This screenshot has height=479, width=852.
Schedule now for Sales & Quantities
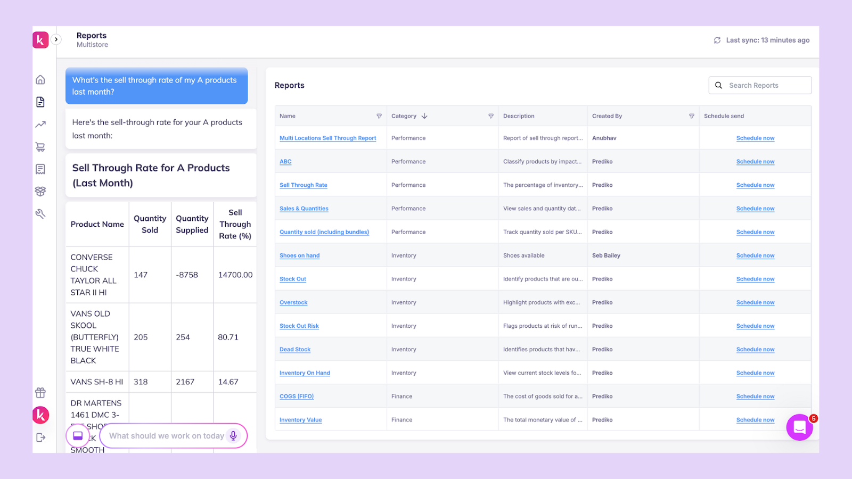[755, 209]
